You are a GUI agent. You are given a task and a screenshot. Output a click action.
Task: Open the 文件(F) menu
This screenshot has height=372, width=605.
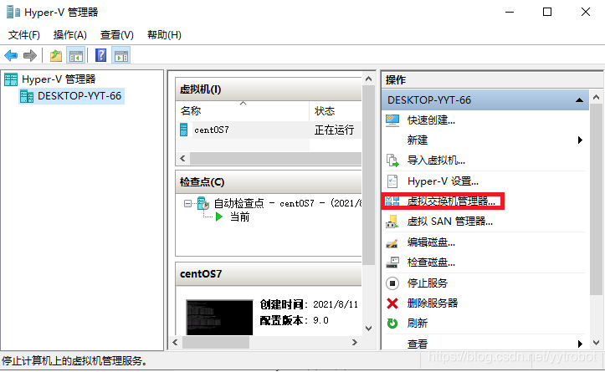click(24, 35)
